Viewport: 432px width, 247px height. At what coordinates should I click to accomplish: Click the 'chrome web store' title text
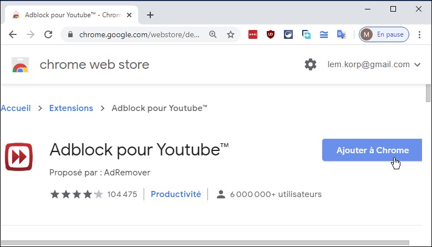tap(94, 64)
